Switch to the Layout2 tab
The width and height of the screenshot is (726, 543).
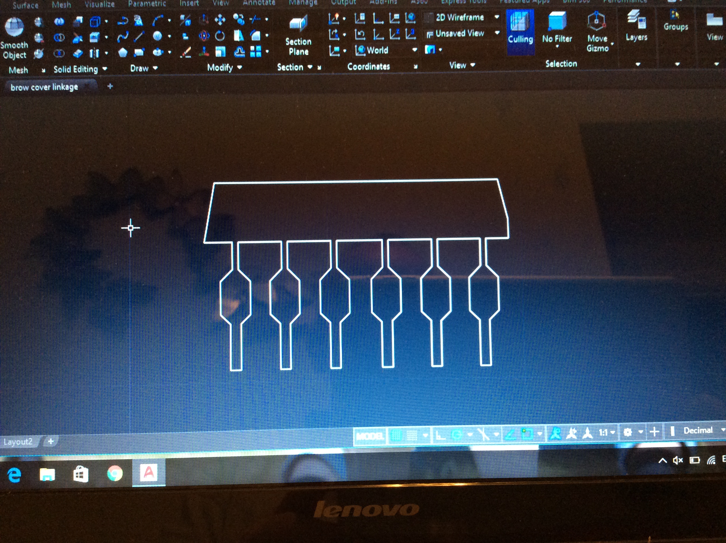pyautogui.click(x=18, y=441)
